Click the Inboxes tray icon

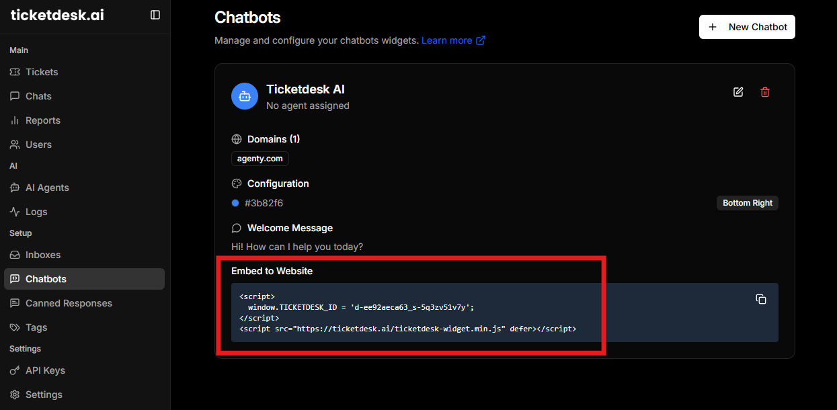point(15,255)
